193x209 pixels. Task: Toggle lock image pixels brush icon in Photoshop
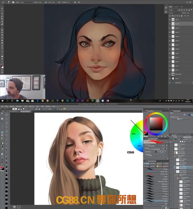(175, 16)
